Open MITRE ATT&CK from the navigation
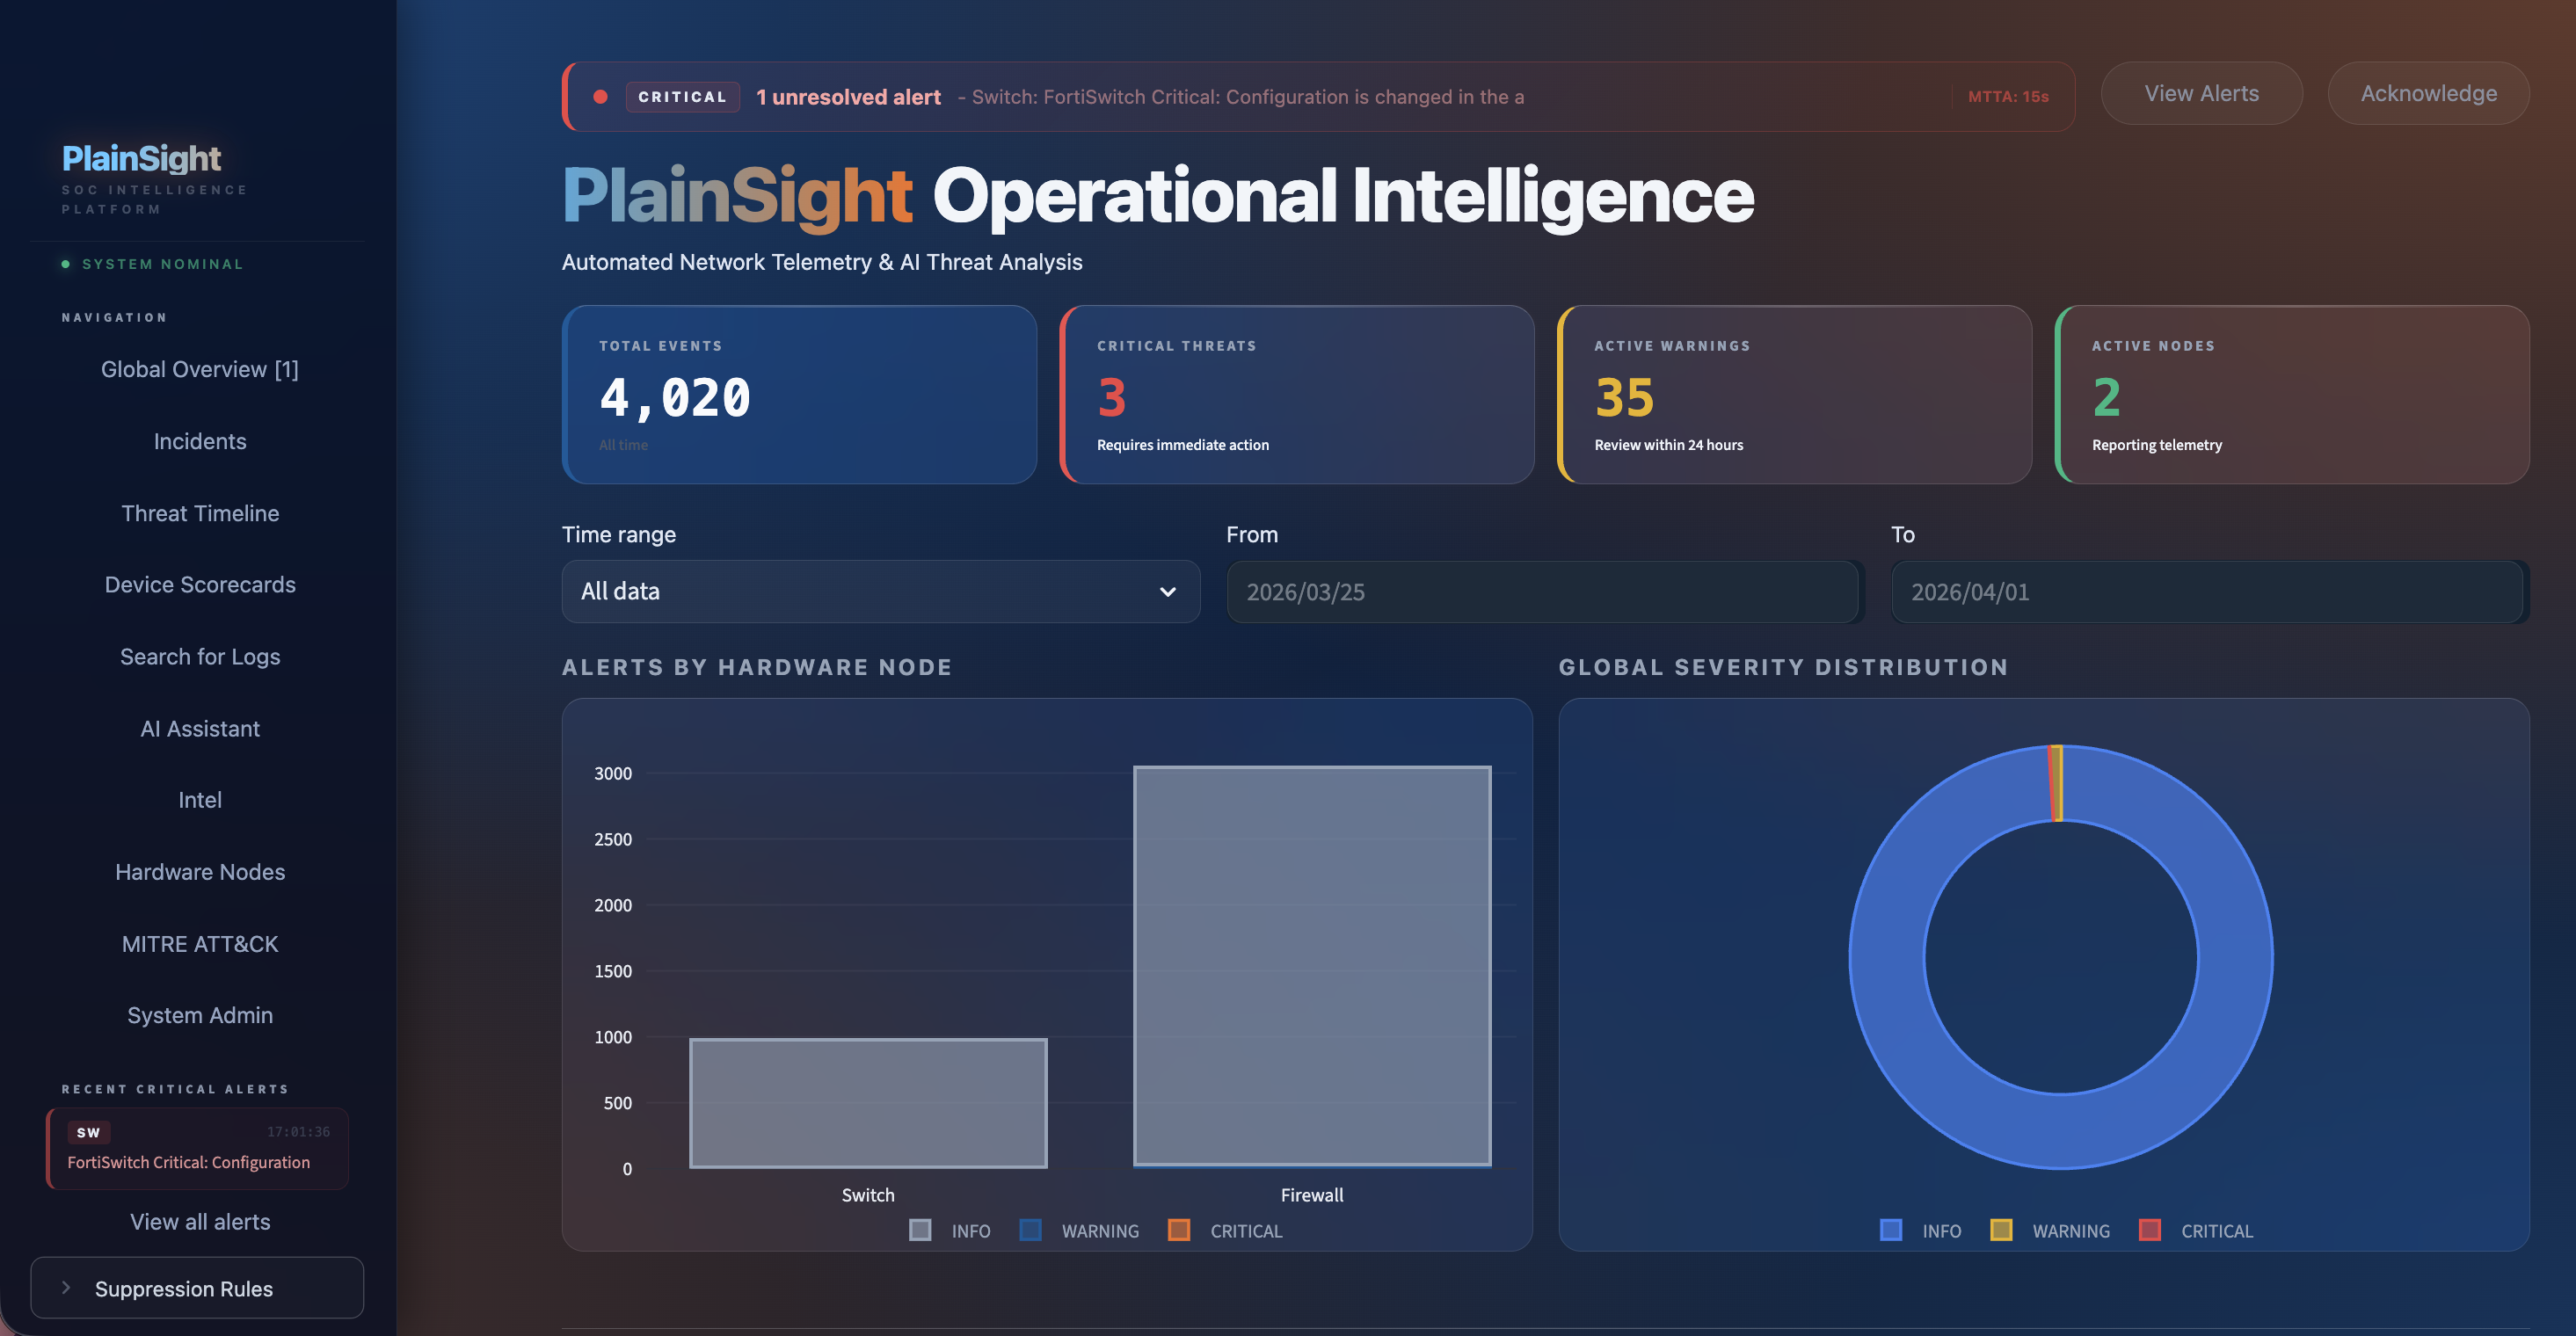The image size is (2576, 1336). click(199, 943)
